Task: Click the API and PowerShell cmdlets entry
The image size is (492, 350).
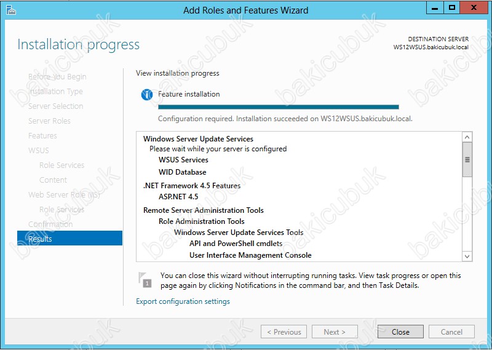Action: click(x=236, y=244)
